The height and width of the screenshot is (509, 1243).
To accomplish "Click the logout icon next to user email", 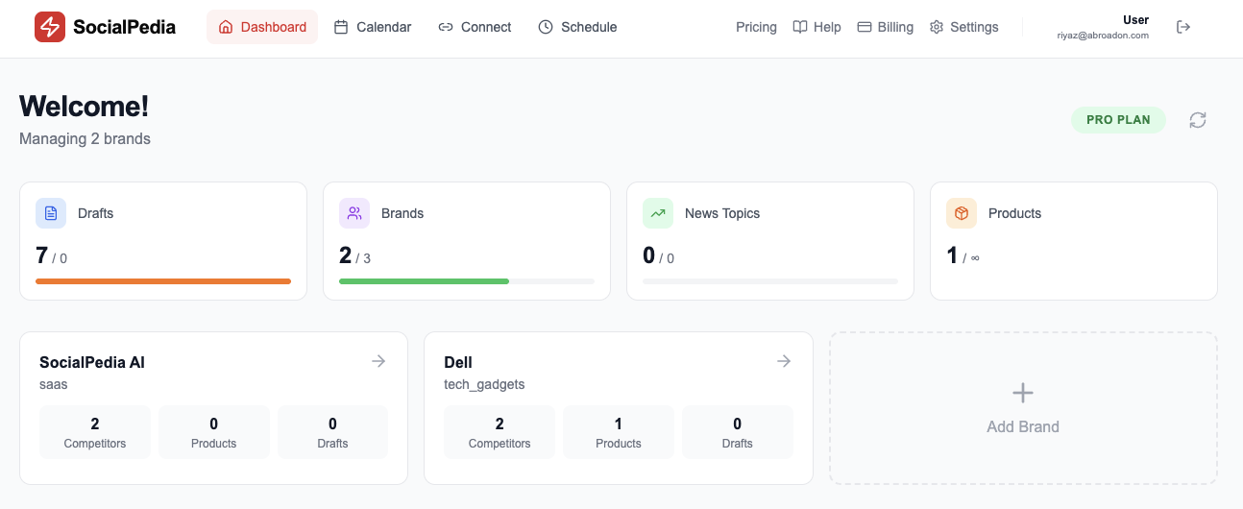I will (1183, 27).
